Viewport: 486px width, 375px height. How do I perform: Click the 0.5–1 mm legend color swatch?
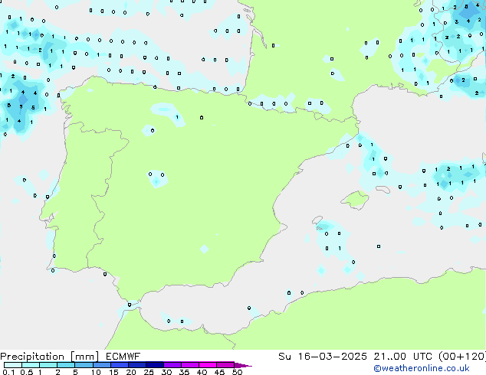pyautogui.click(x=31, y=365)
